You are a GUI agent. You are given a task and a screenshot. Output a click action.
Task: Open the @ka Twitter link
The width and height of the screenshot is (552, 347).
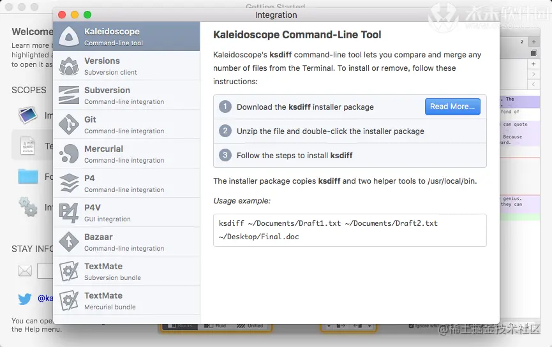coord(45,299)
